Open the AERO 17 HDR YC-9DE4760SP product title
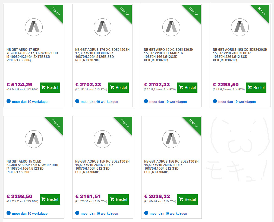This screenshot has width=274, height=222. click(32, 55)
